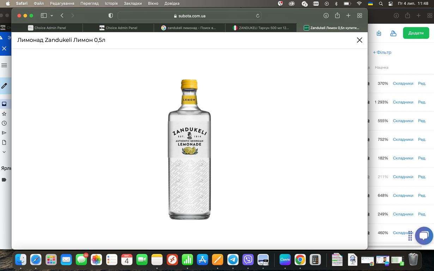
Task: Focus the subota.com.ua address bar
Action: (x=189, y=16)
